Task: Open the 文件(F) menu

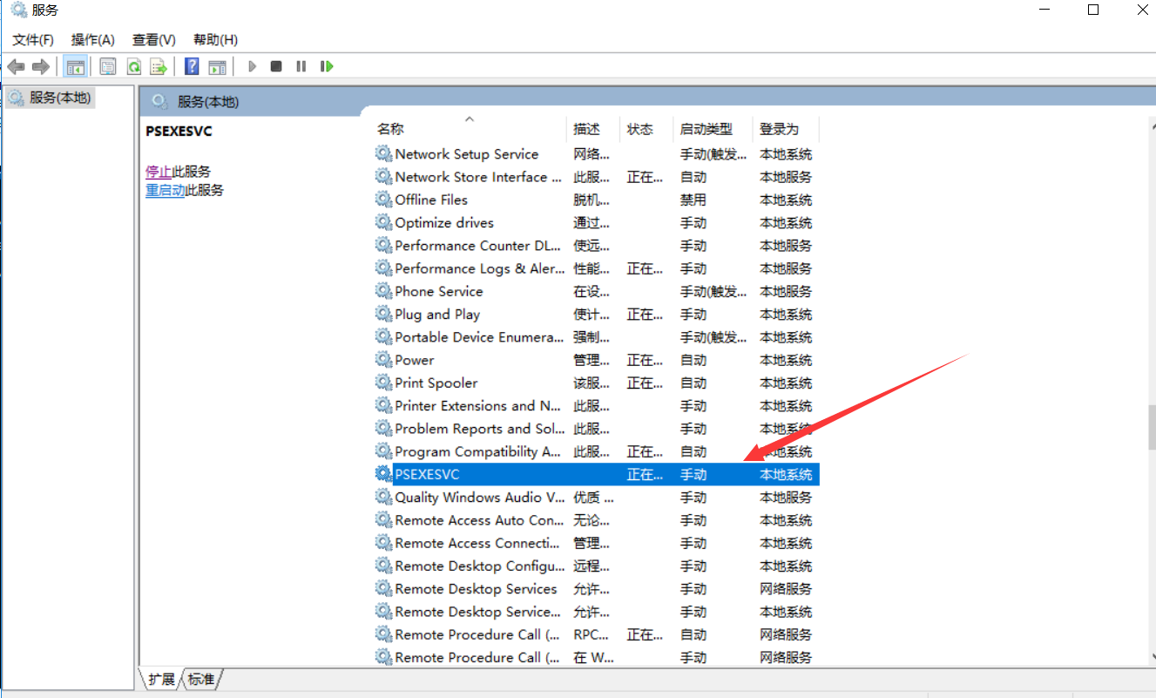Action: click(33, 40)
